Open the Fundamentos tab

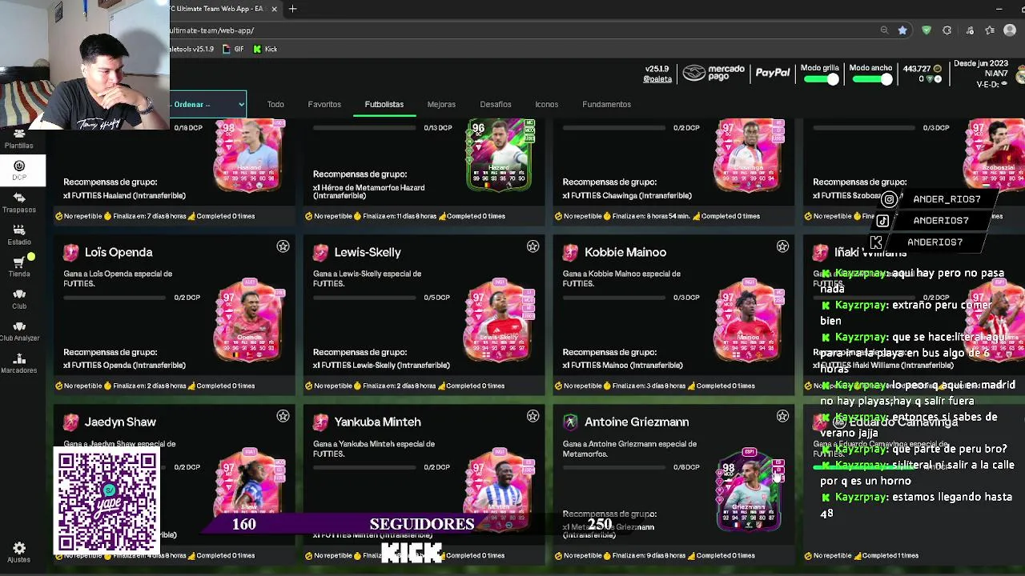tap(607, 104)
